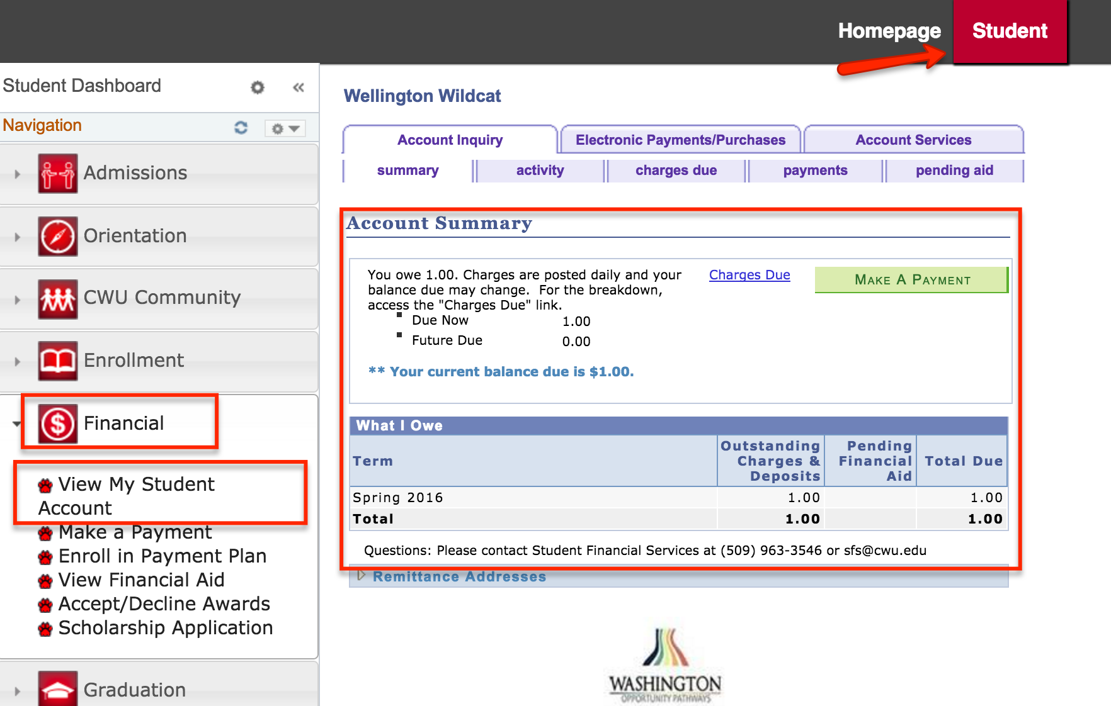1111x706 pixels.
Task: Click the Wellington Wildcat name heading
Action: (422, 96)
